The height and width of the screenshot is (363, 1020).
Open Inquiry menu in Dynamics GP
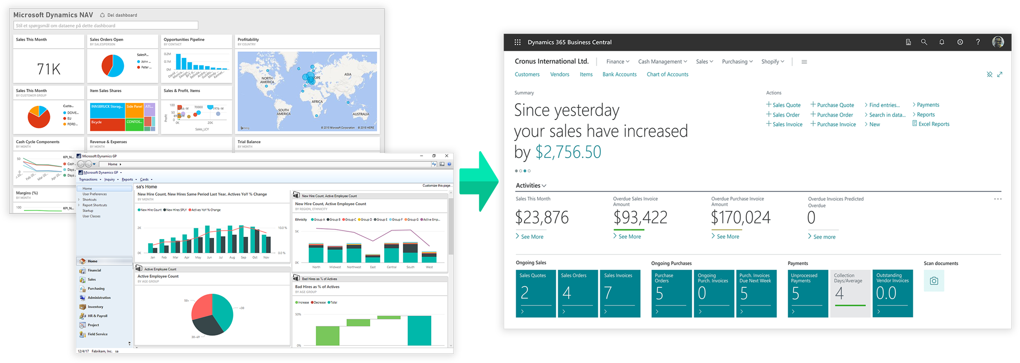pyautogui.click(x=111, y=180)
